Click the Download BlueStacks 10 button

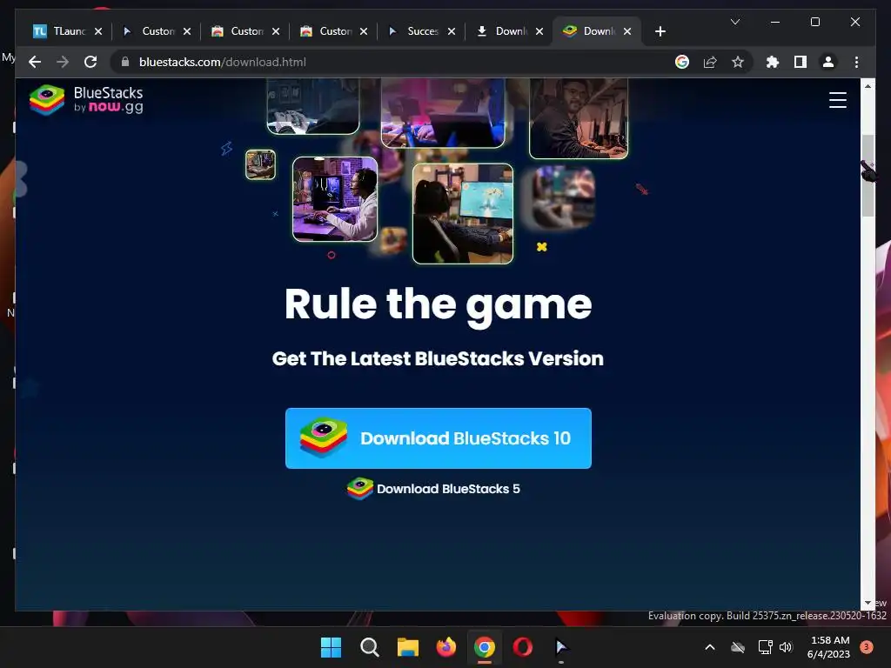(439, 438)
